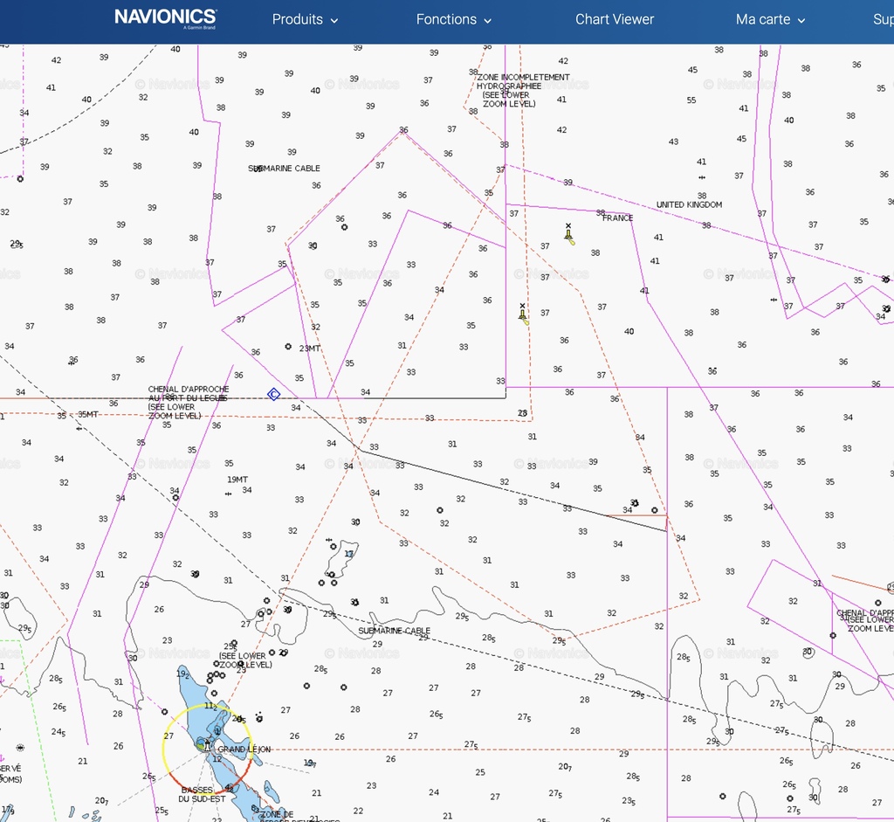Select the ZONE INCOMPLETEMENT HYDROGRAPHIEE note
The width and height of the screenshot is (894, 822).
pos(523,91)
